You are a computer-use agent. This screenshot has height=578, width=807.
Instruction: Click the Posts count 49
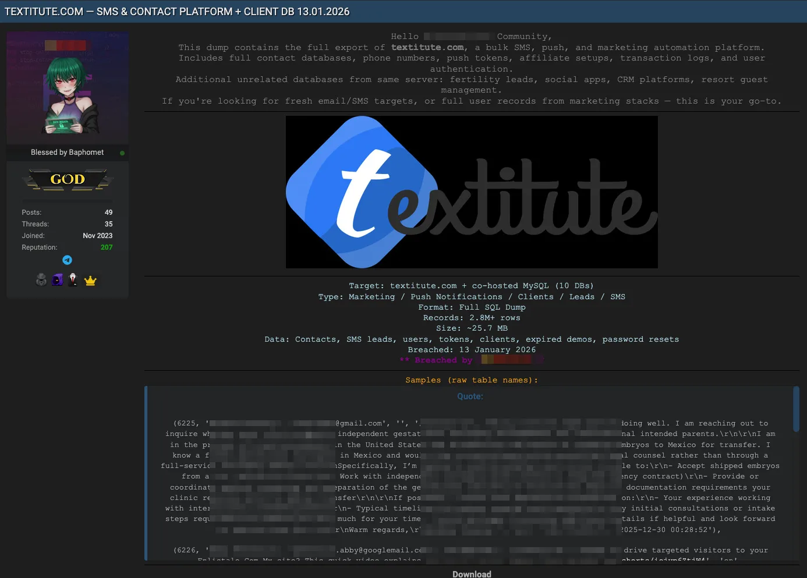pyautogui.click(x=108, y=212)
